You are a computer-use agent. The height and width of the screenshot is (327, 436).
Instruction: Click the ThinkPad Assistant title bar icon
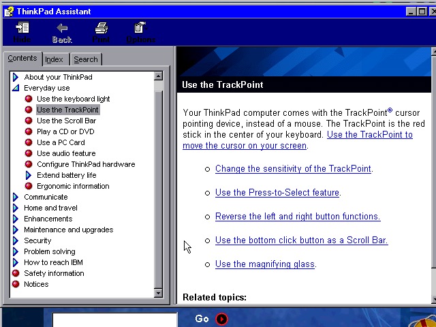(x=9, y=12)
